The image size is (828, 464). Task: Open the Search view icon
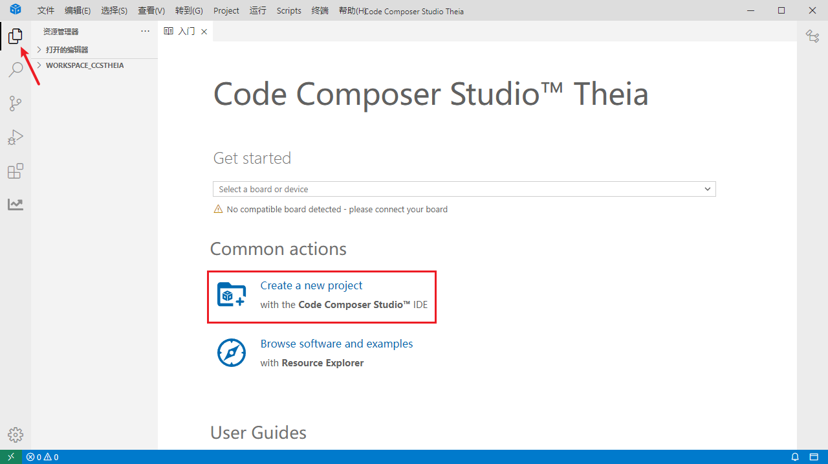point(15,70)
